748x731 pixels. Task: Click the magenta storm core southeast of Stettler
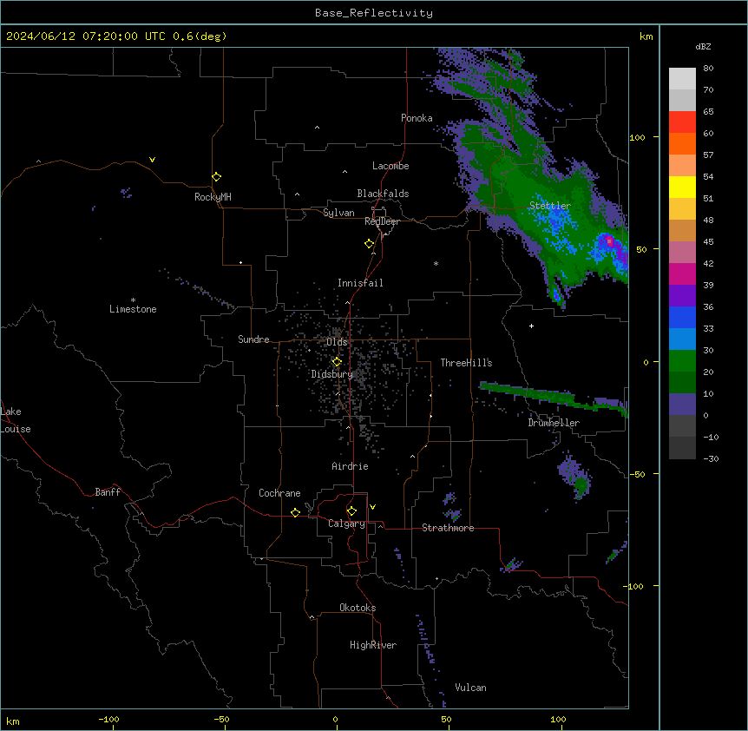608,241
